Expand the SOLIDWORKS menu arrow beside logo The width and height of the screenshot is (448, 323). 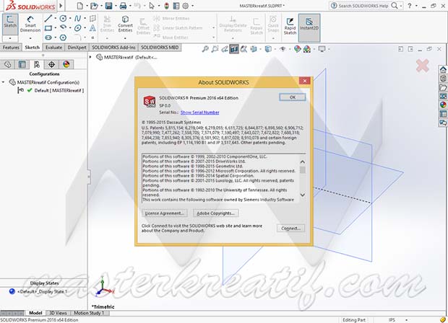(x=61, y=6)
